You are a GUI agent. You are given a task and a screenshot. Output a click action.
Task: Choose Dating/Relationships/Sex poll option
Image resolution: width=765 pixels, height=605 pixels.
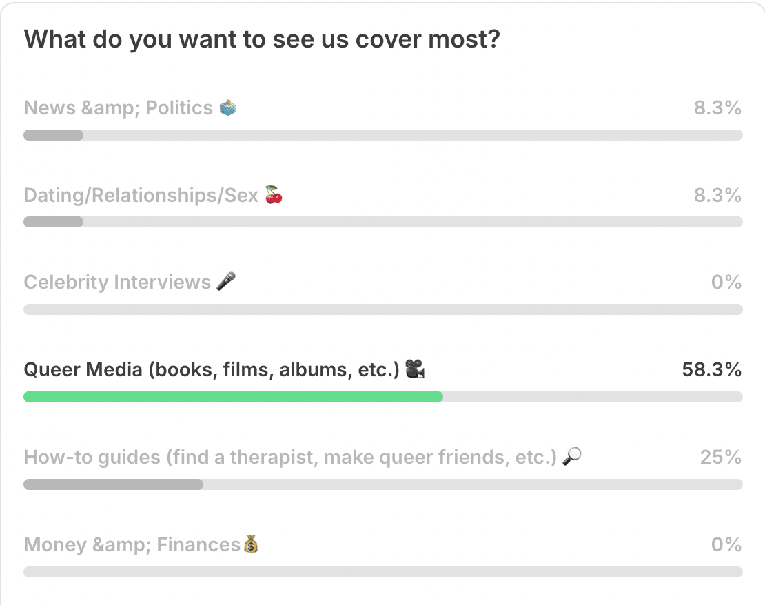point(141,196)
